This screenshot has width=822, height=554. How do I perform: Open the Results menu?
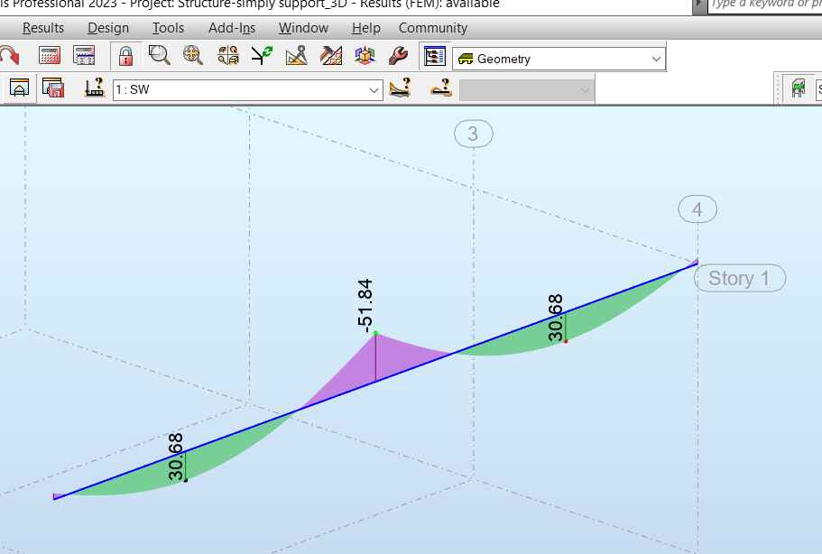42,28
